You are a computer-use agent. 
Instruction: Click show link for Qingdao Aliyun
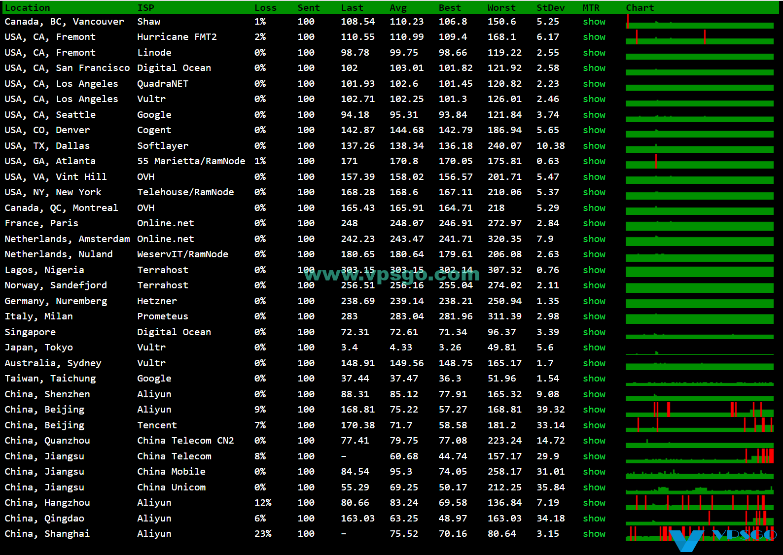(594, 519)
